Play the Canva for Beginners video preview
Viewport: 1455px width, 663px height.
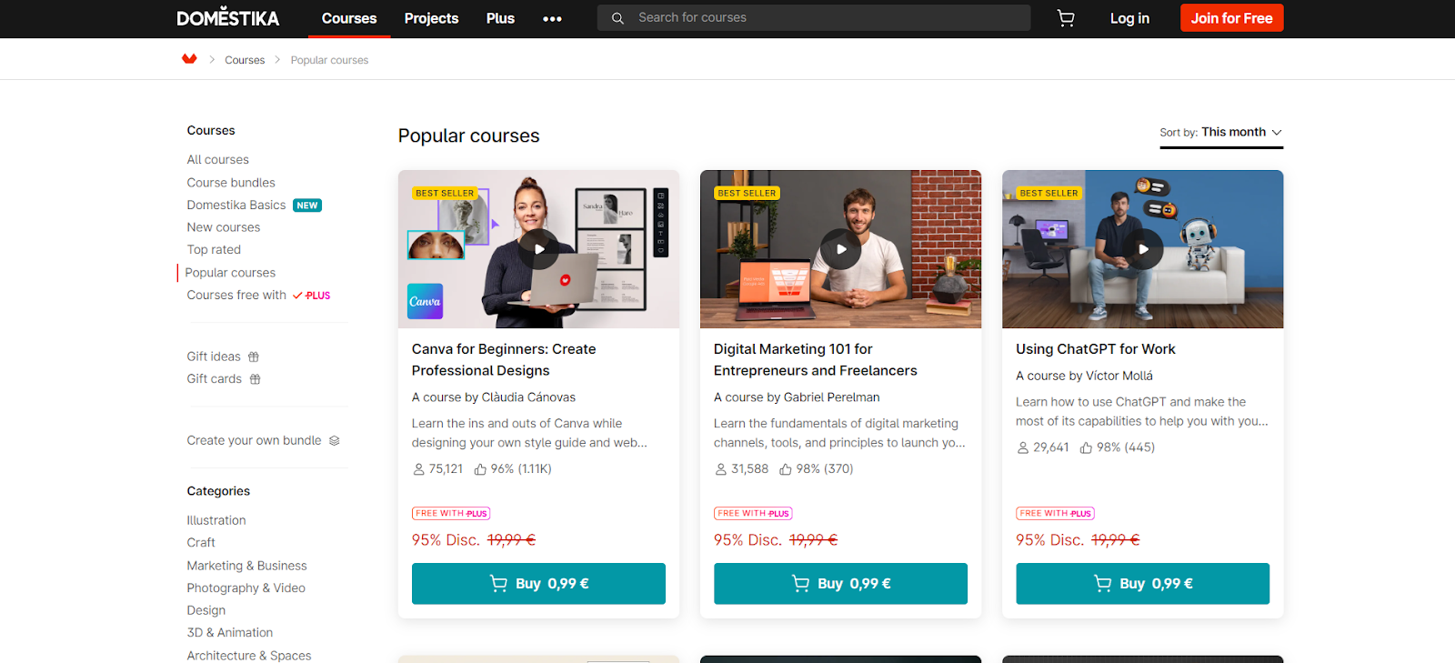click(x=539, y=249)
